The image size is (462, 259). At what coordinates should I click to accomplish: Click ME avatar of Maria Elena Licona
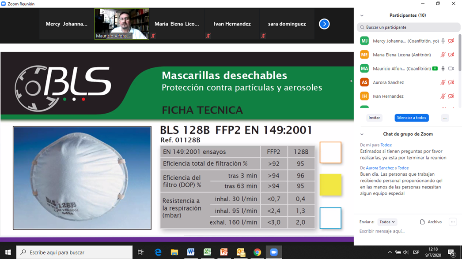coord(364,55)
